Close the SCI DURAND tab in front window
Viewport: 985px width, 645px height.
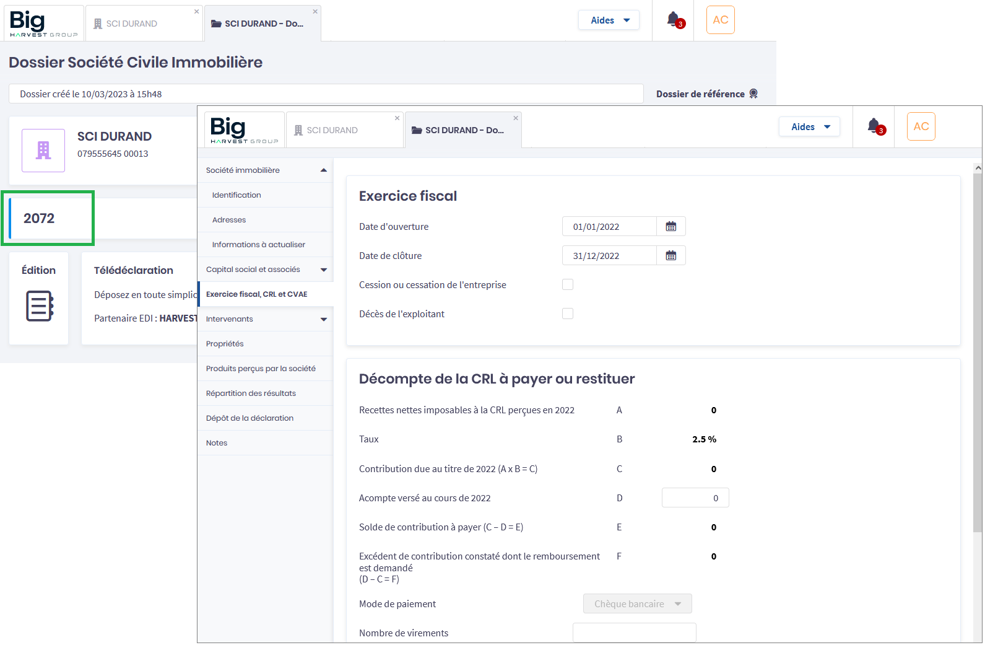[x=397, y=118]
